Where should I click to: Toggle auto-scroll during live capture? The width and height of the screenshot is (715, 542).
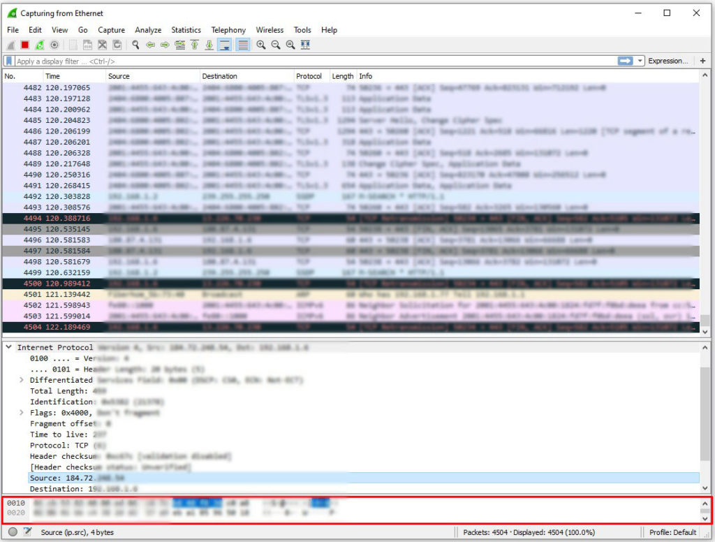click(x=225, y=45)
